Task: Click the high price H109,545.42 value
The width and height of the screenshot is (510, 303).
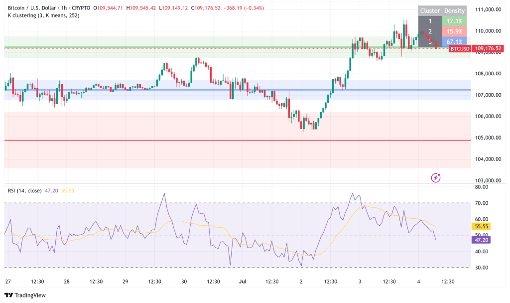Action: [141, 8]
